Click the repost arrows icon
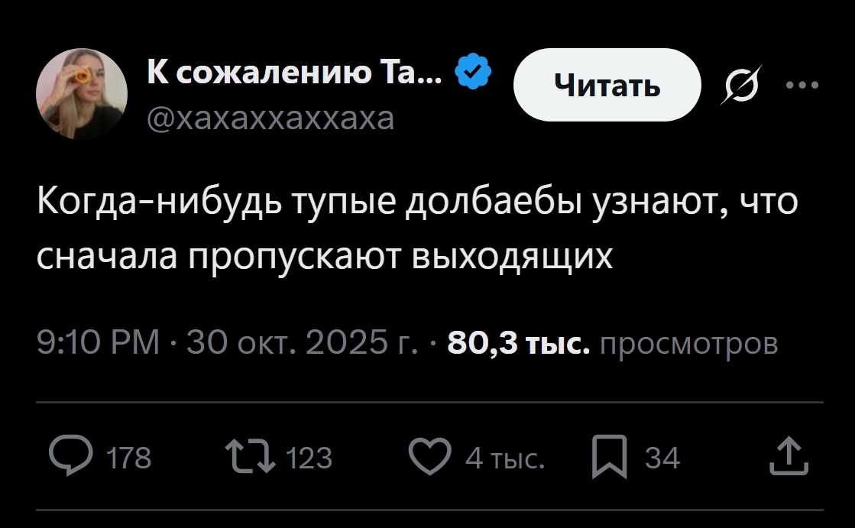 [251, 457]
